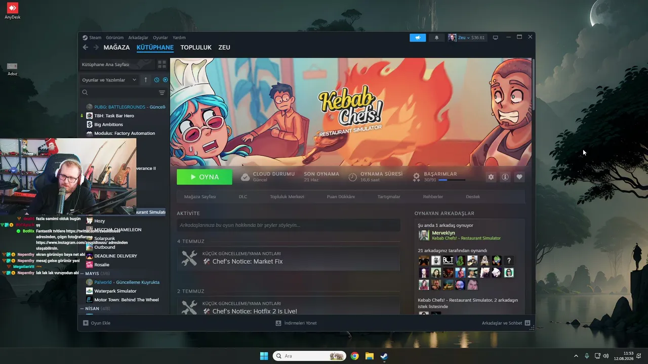Sort the game list by recent activity clock

pos(156,80)
